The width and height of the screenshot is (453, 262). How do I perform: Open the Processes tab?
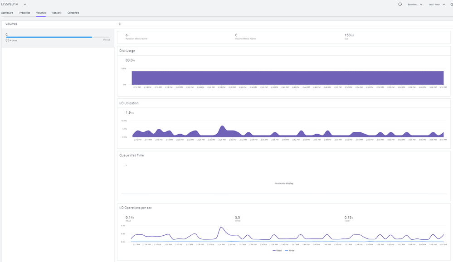tap(24, 13)
